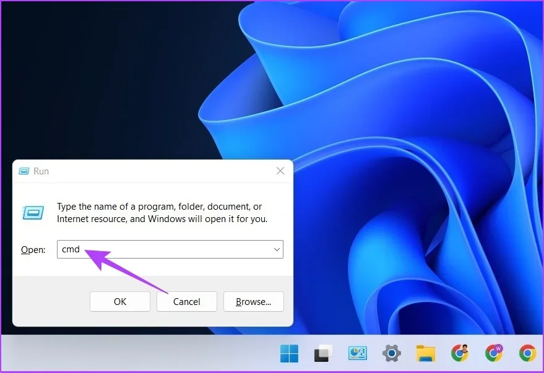This screenshot has height=373, width=544.
Task: Click the Browse... button
Action: 253,302
